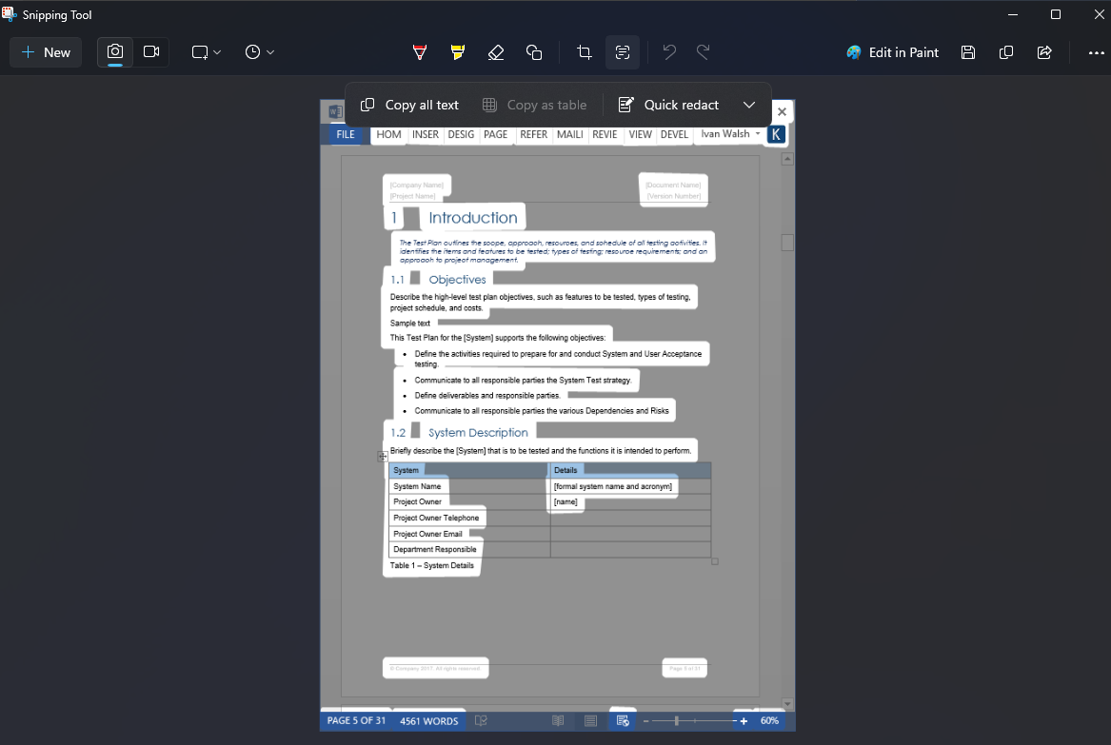
Task: Click the Copy all text button
Action: pyautogui.click(x=409, y=105)
